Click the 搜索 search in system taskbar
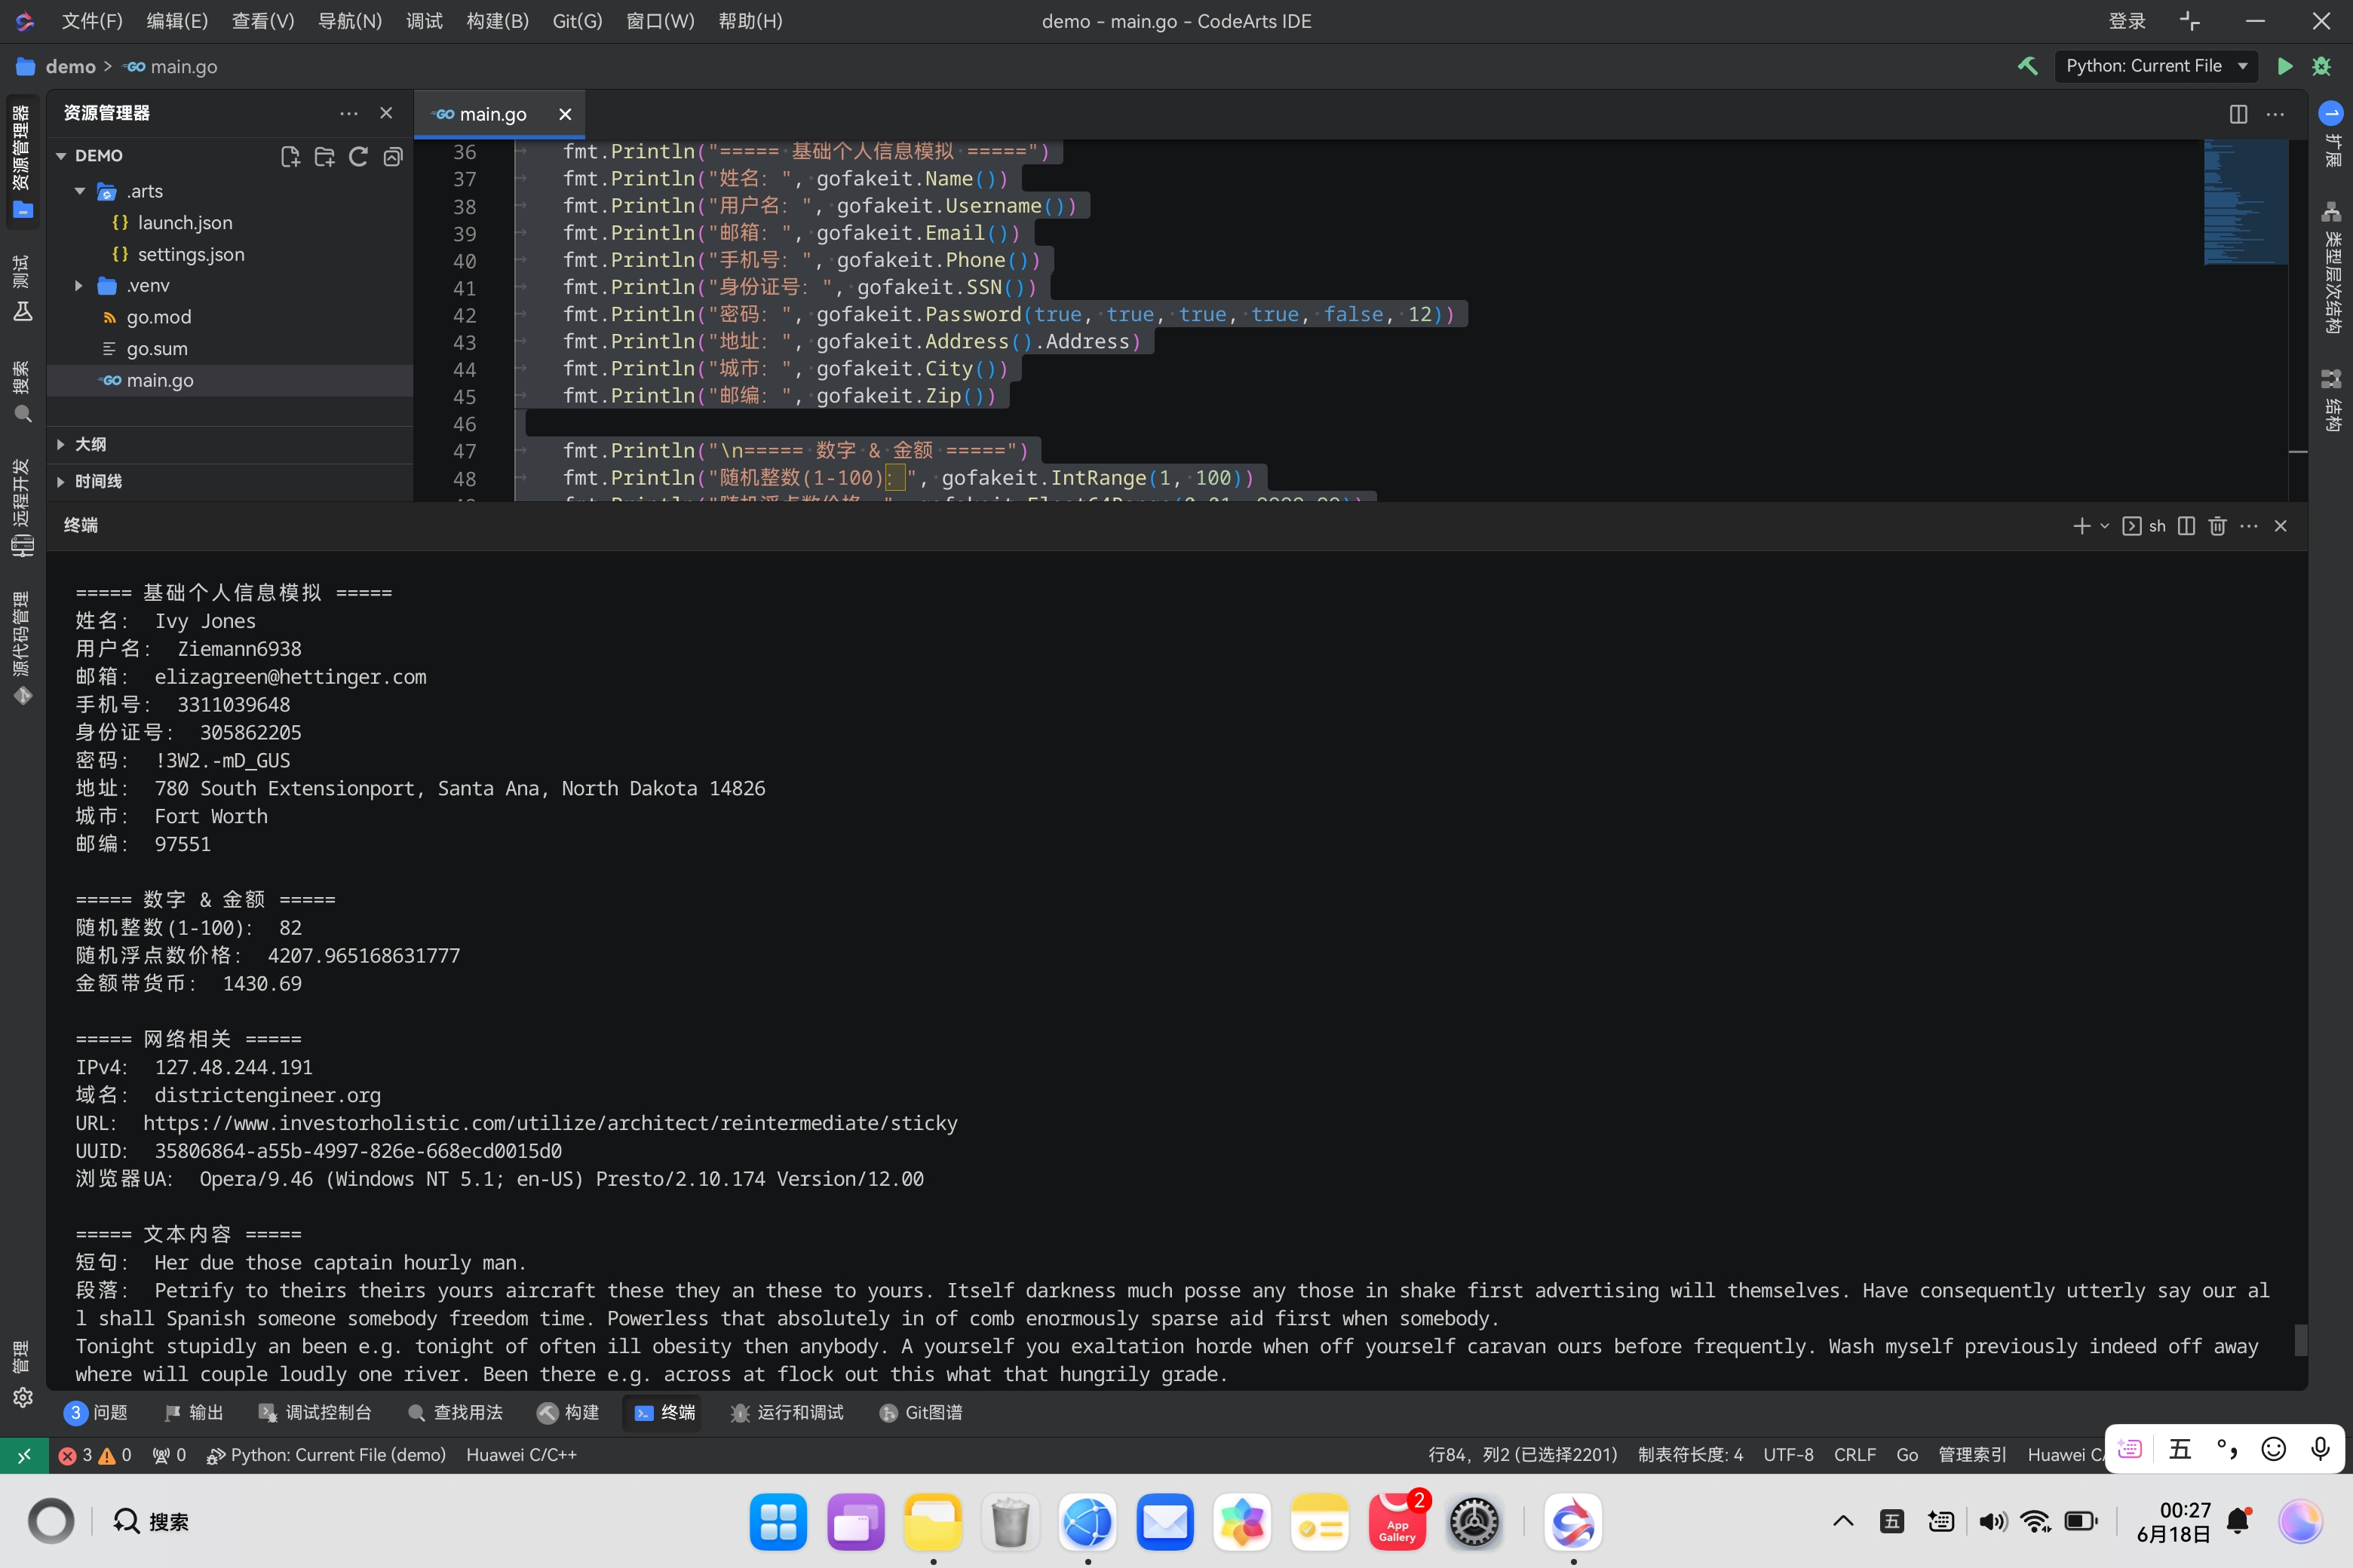The image size is (2353, 1568). click(x=152, y=1521)
